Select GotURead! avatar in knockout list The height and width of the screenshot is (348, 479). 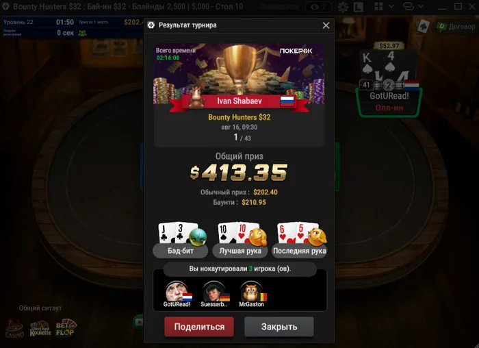pos(177,294)
